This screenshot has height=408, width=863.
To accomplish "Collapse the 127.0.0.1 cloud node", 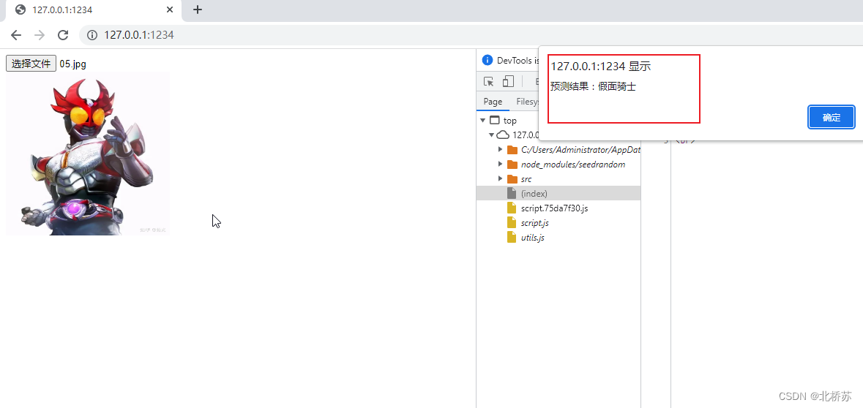I will coord(491,135).
